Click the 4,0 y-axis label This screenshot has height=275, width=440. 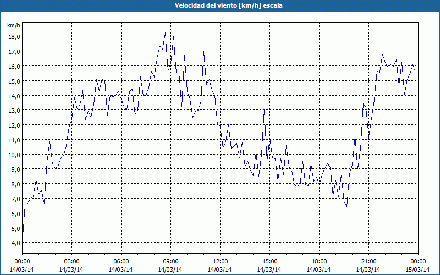pyautogui.click(x=15, y=243)
